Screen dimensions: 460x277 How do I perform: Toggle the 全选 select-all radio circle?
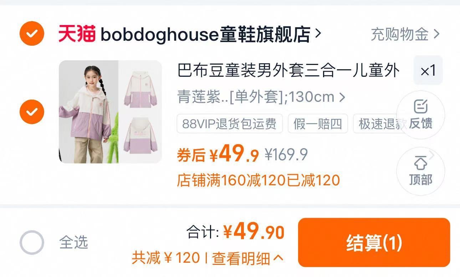point(32,242)
